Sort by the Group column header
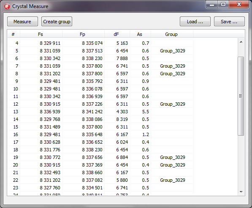This screenshot has width=252, height=208. [x=172, y=34]
